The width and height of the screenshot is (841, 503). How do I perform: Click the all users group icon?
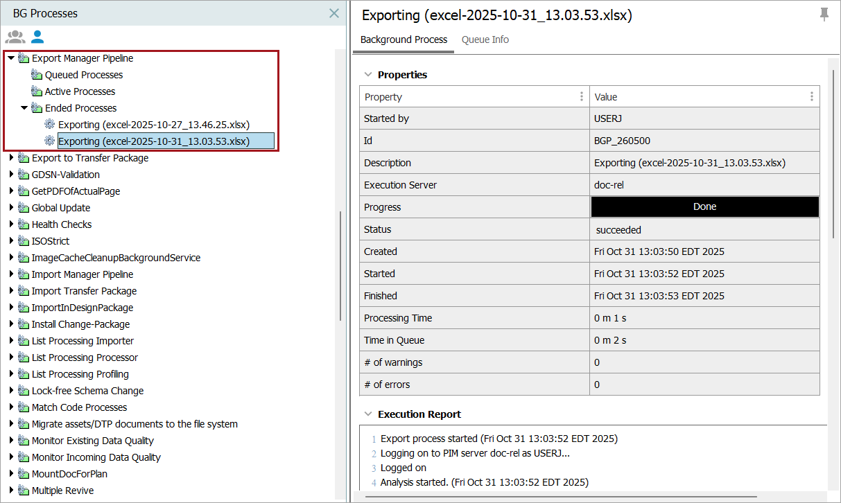pos(15,37)
